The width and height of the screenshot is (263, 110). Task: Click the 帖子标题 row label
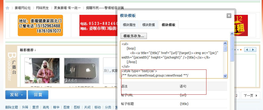pyautogui.click(x=128, y=104)
